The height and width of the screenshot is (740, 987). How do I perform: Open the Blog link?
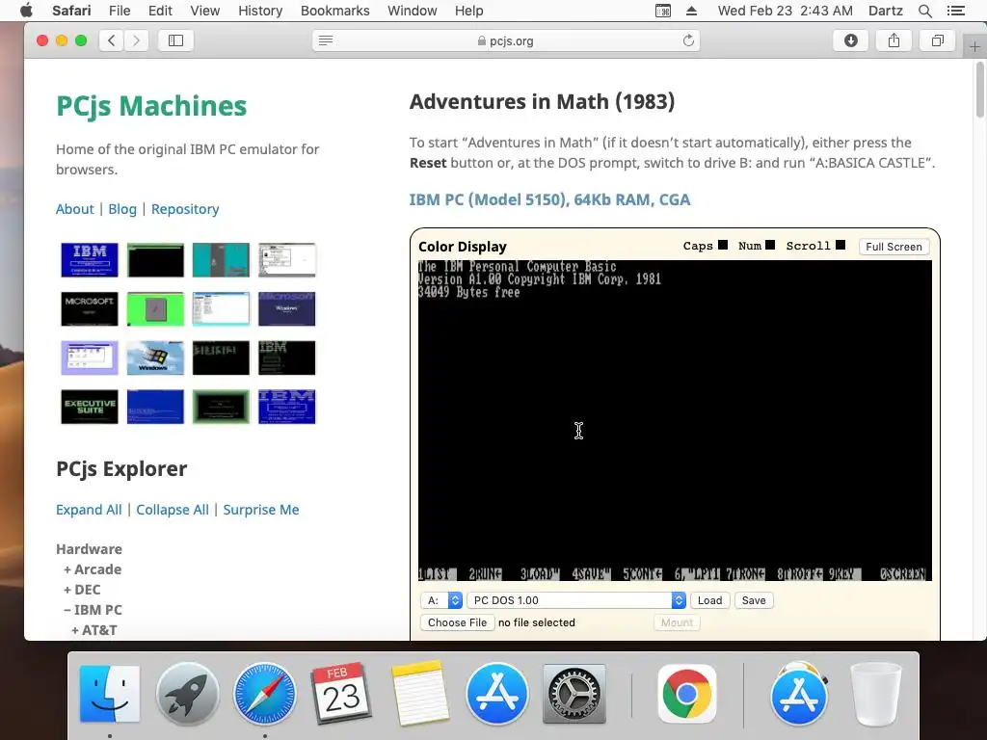click(122, 209)
